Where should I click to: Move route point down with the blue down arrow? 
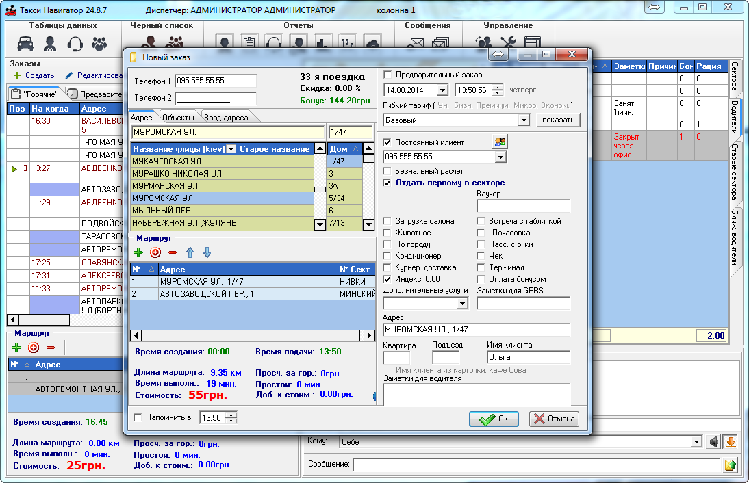pyautogui.click(x=207, y=252)
